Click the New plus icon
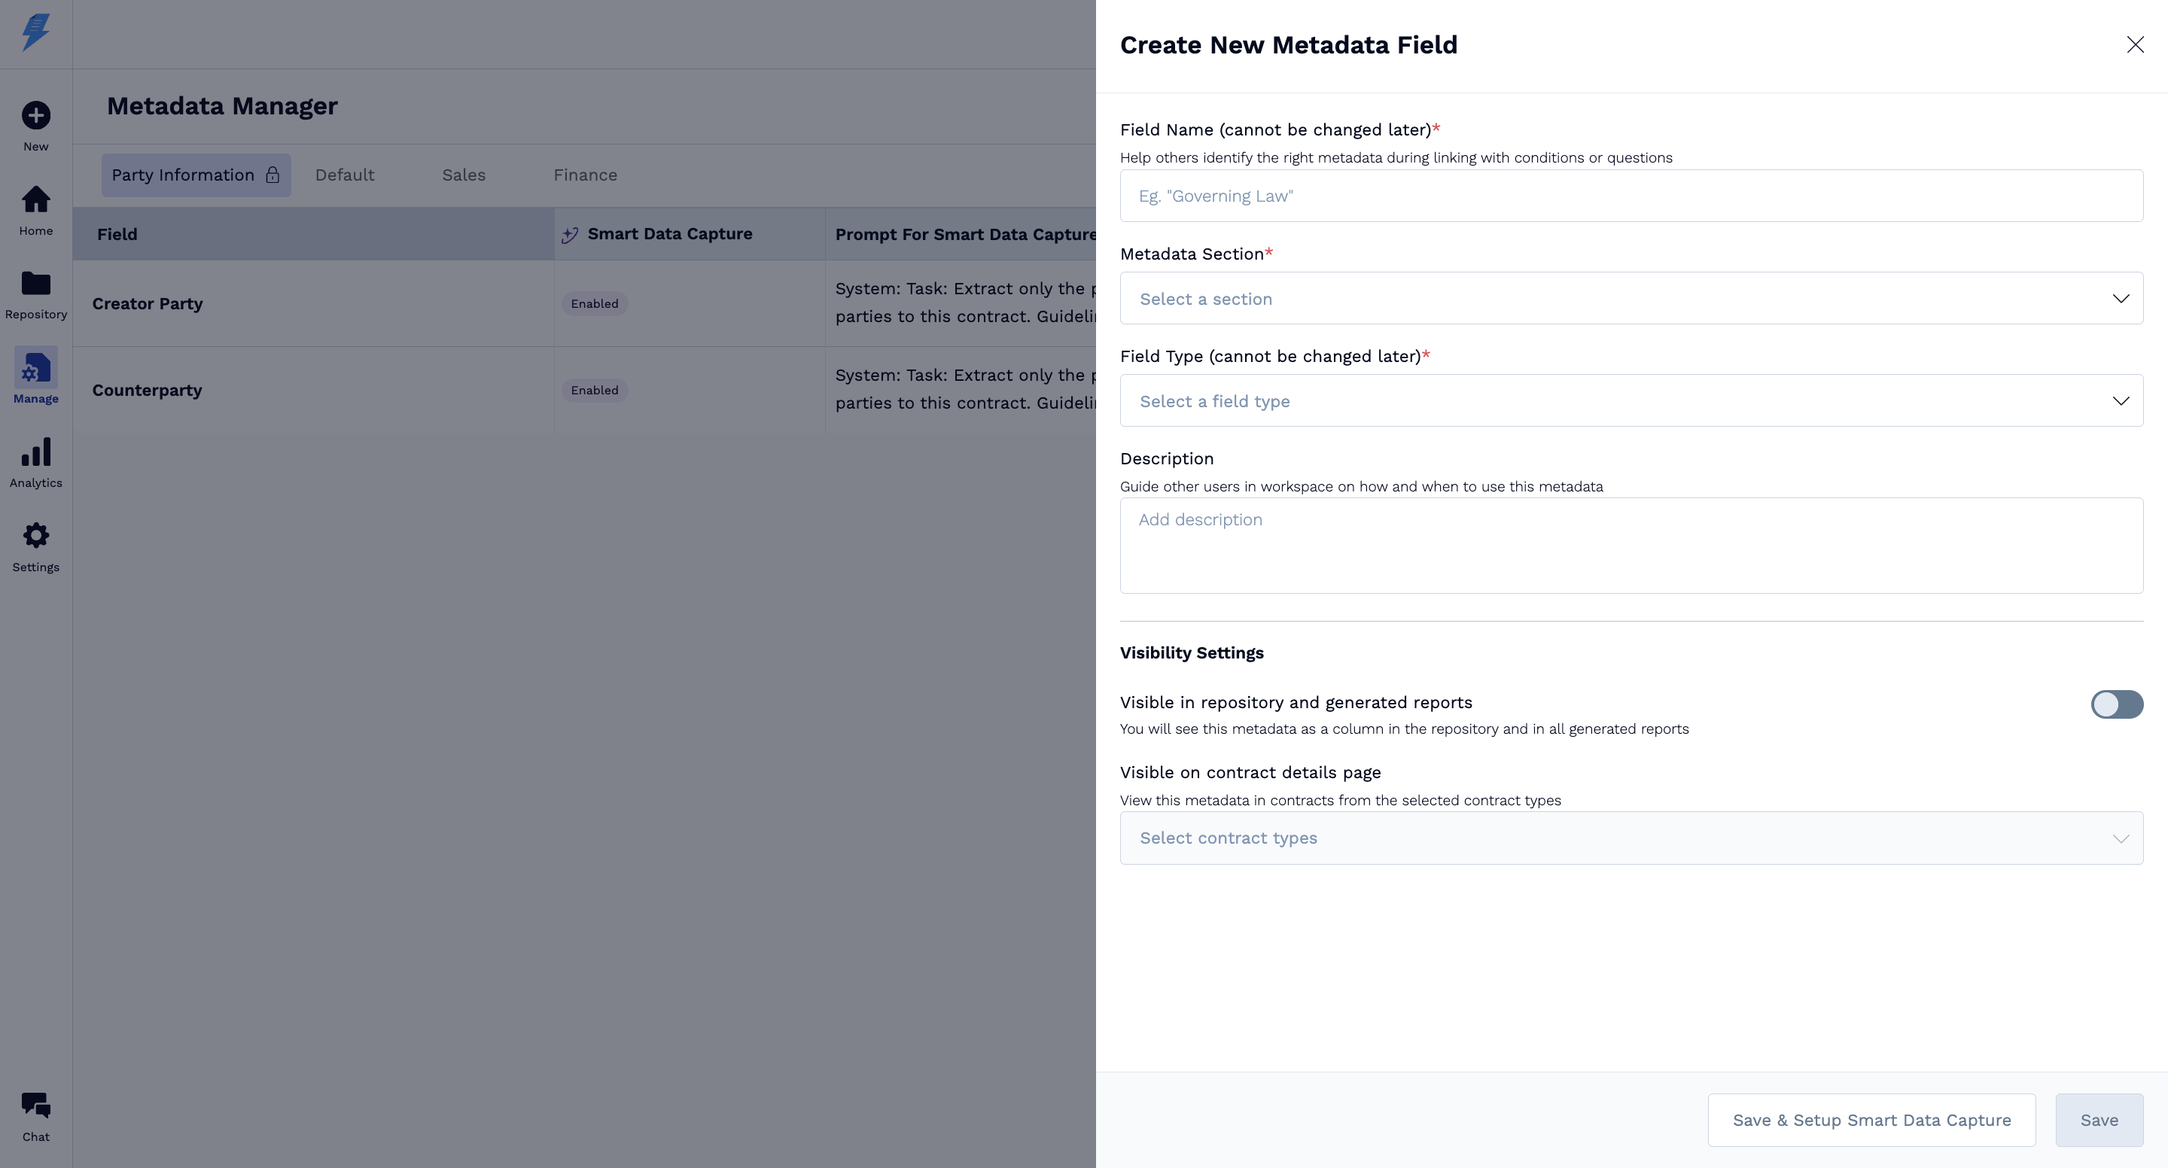This screenshot has height=1168, width=2168. pyautogui.click(x=35, y=116)
